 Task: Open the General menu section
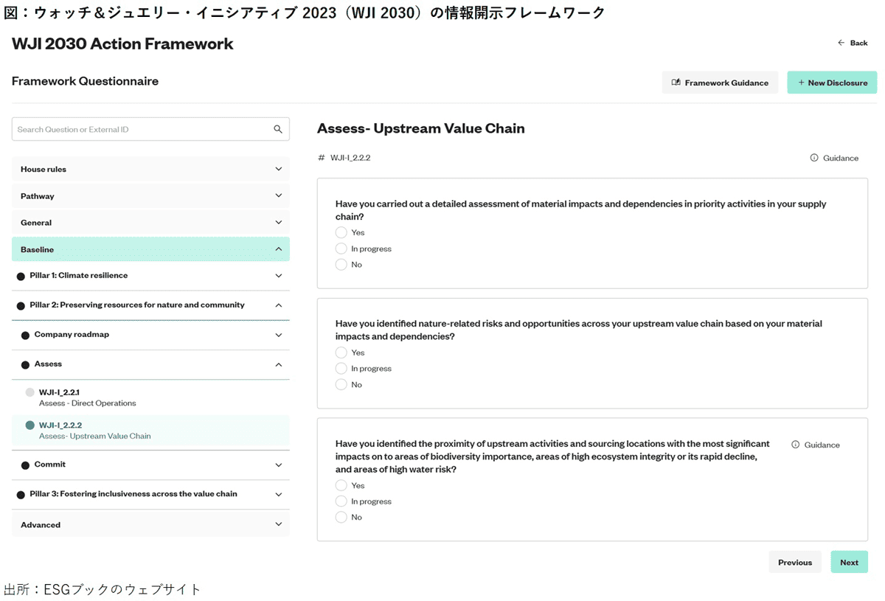pos(150,223)
